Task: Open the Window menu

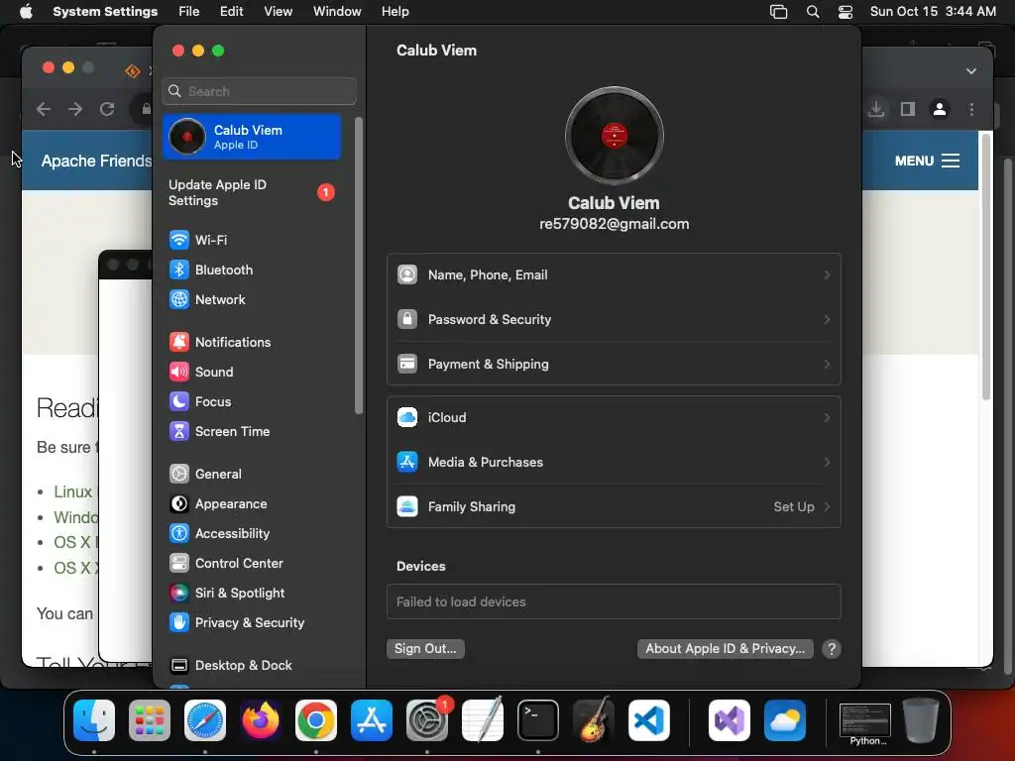Action: pyautogui.click(x=337, y=12)
